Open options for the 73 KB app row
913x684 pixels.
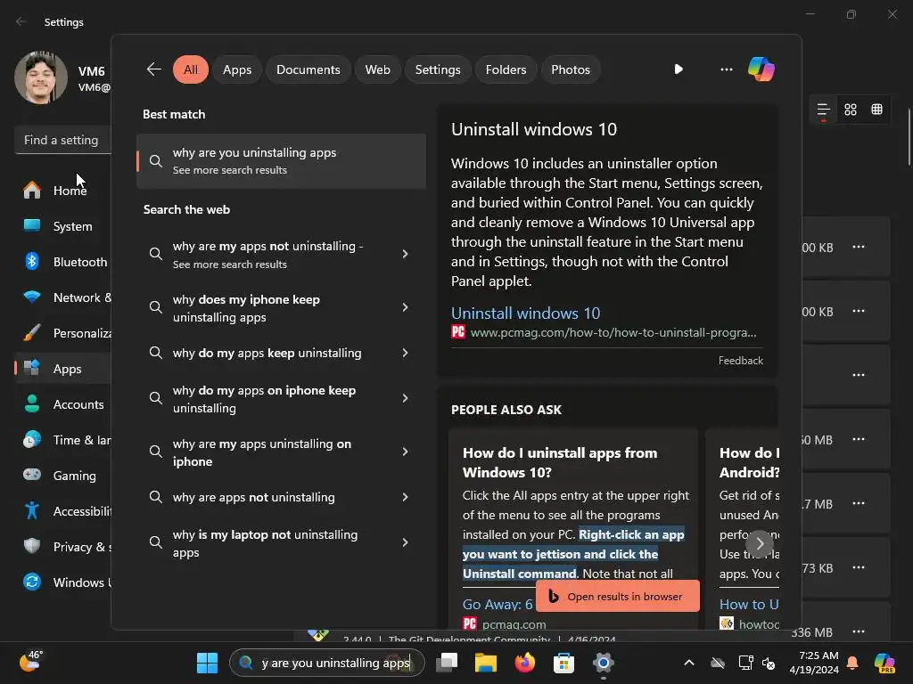(859, 567)
